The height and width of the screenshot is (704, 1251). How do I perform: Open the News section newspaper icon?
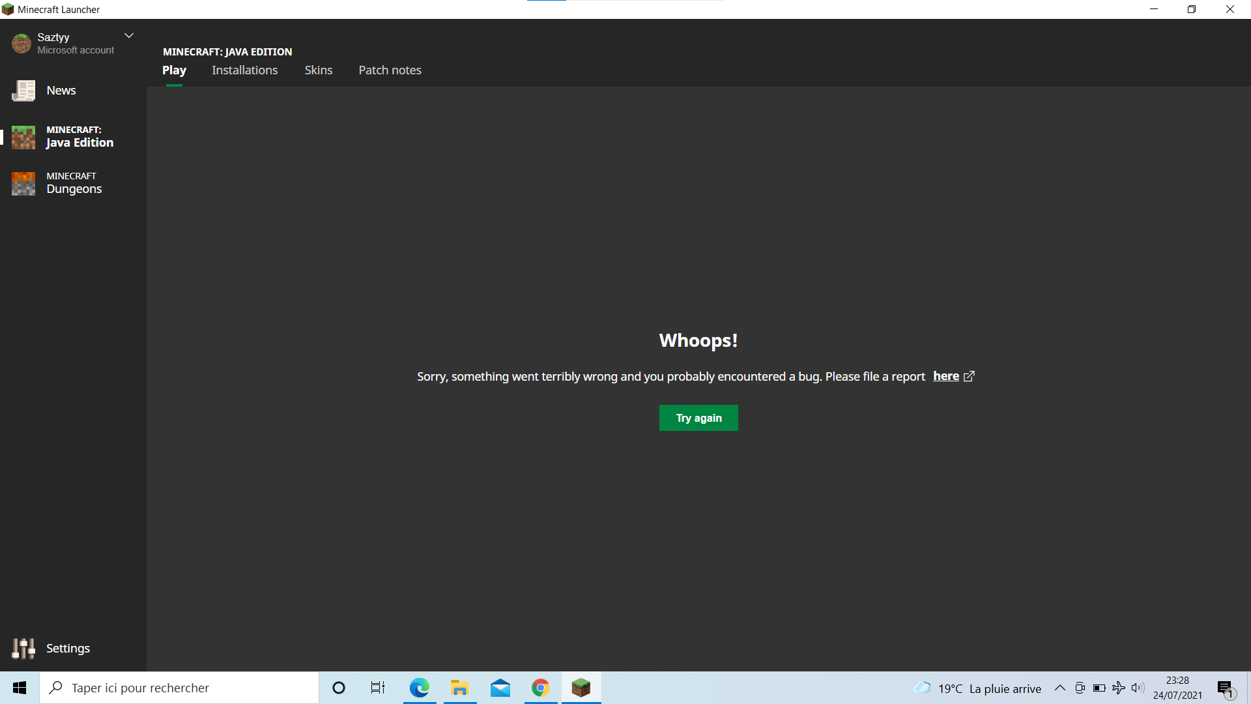(23, 91)
